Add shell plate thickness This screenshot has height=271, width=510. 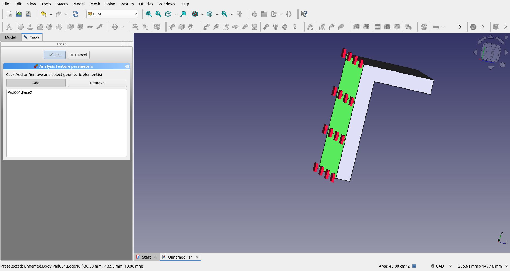tap(90, 27)
